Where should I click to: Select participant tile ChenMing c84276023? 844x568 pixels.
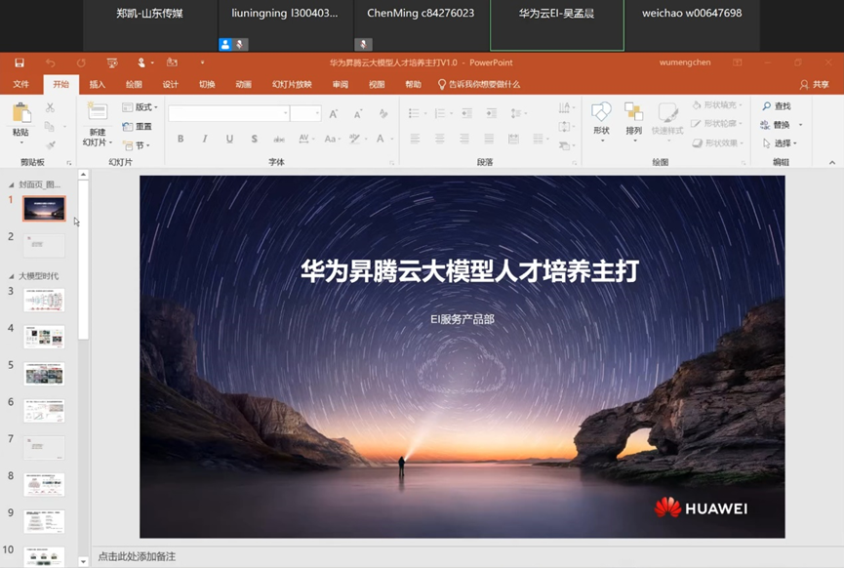coord(421,25)
